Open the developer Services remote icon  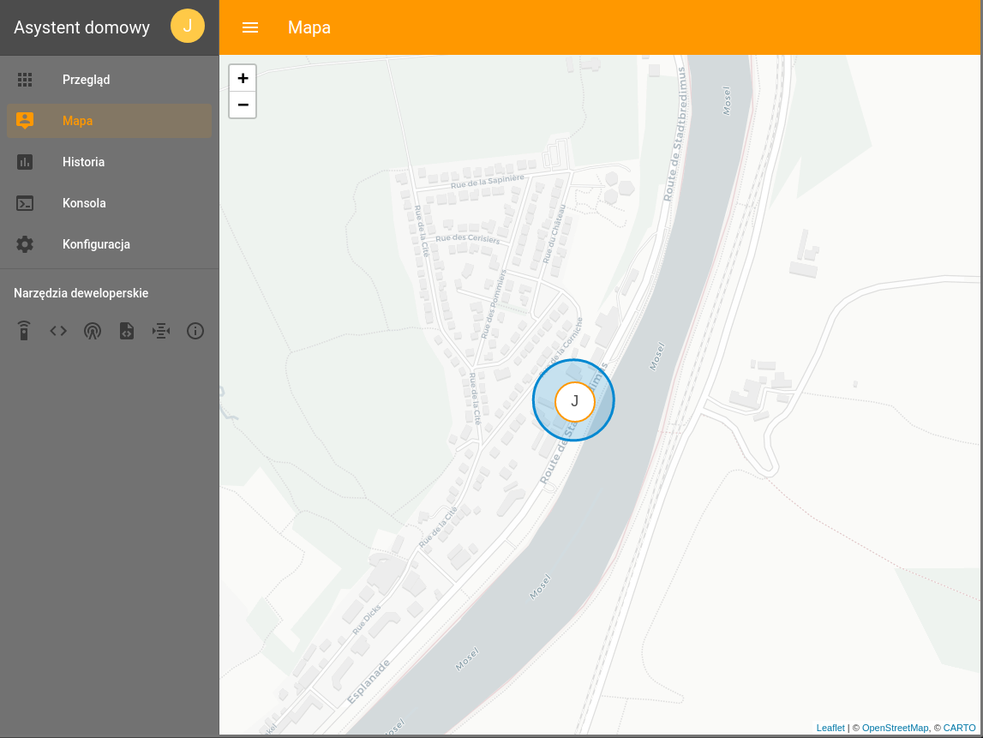point(24,331)
